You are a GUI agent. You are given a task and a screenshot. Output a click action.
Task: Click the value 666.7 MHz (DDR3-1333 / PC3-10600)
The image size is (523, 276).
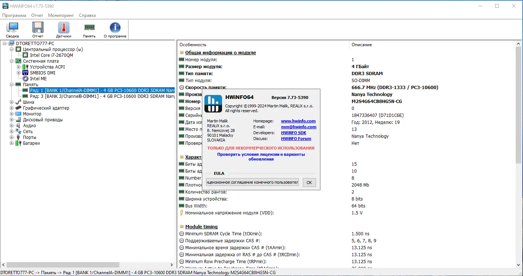(x=395, y=87)
